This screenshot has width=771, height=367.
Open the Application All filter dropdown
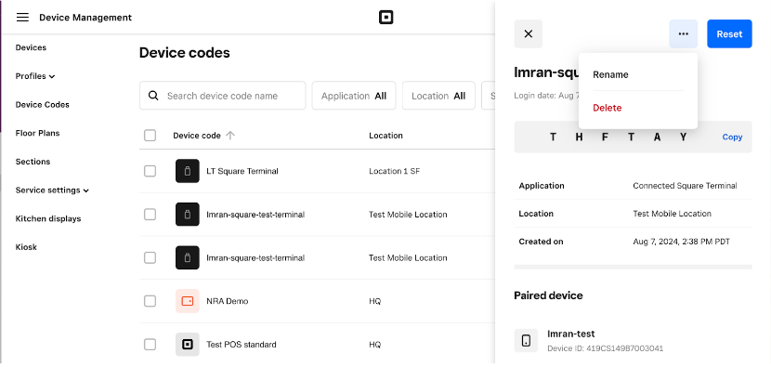tap(354, 96)
